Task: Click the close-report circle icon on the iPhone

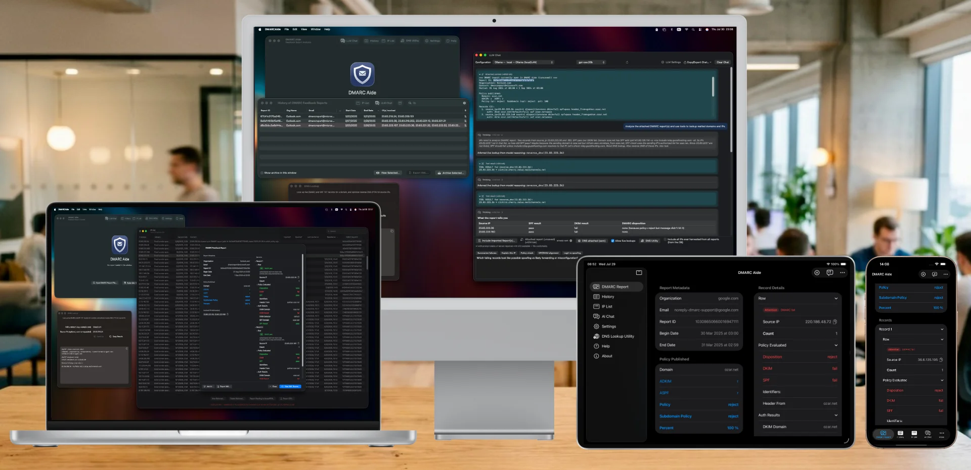Action: (x=923, y=274)
